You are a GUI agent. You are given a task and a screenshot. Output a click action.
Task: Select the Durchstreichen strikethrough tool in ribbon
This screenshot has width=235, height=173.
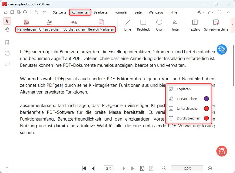pyautogui.click(x=74, y=25)
